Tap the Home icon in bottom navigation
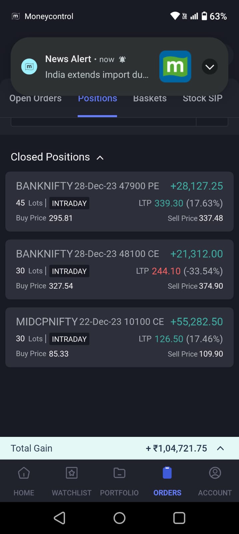239x534 pixels. pos(24,473)
